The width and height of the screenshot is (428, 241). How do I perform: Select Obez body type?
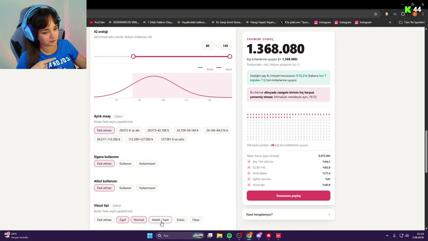tap(196, 220)
